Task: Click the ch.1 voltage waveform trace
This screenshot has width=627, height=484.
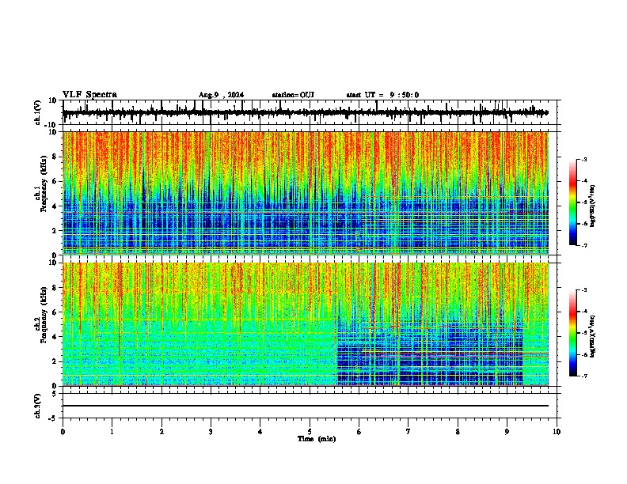Action: click(x=306, y=113)
